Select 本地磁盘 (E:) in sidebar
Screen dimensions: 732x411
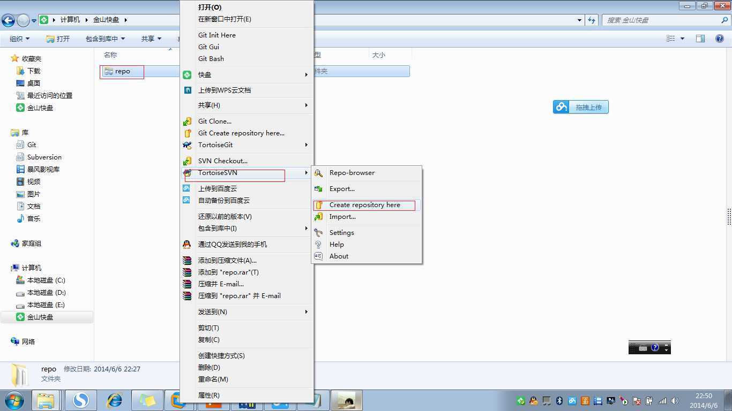pos(46,305)
